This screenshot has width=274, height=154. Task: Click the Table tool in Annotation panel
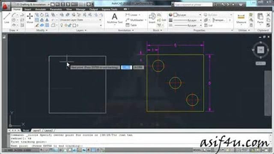point(131,25)
